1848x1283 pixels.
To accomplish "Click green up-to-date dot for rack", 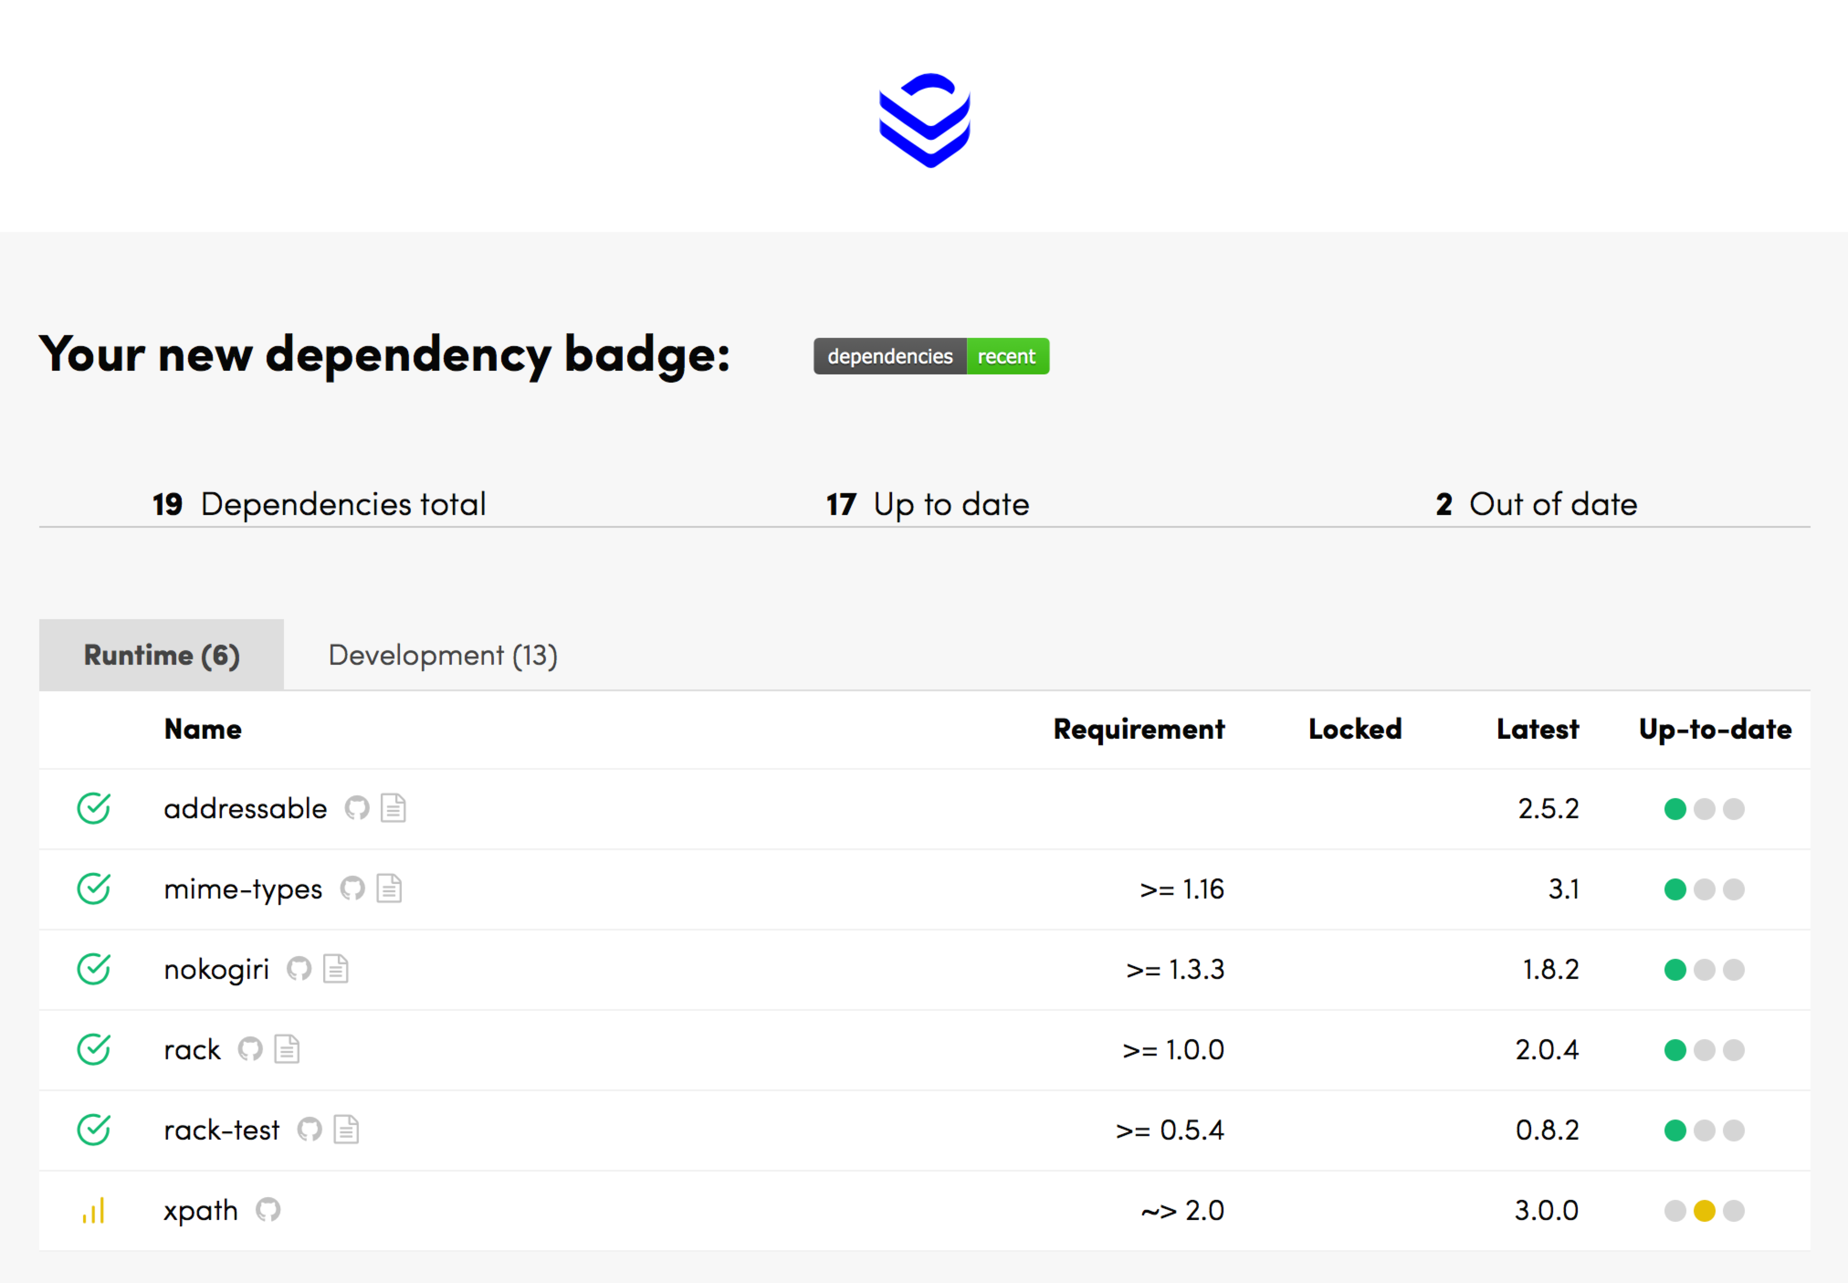I will pos(1675,1050).
